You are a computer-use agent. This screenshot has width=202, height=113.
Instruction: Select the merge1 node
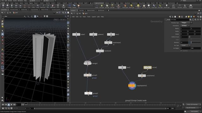click(x=88, y=63)
